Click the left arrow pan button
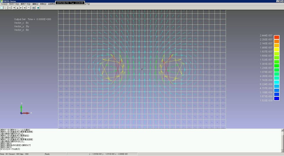 pos(21,8)
